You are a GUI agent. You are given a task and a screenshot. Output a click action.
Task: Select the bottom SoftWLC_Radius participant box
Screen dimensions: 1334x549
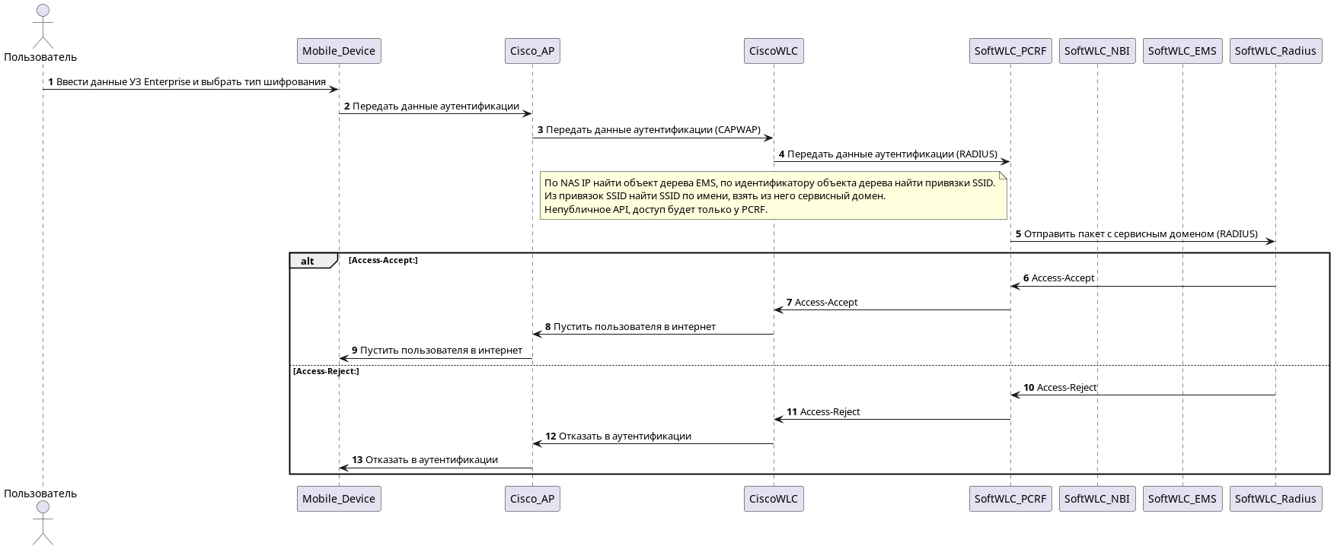tap(1275, 499)
